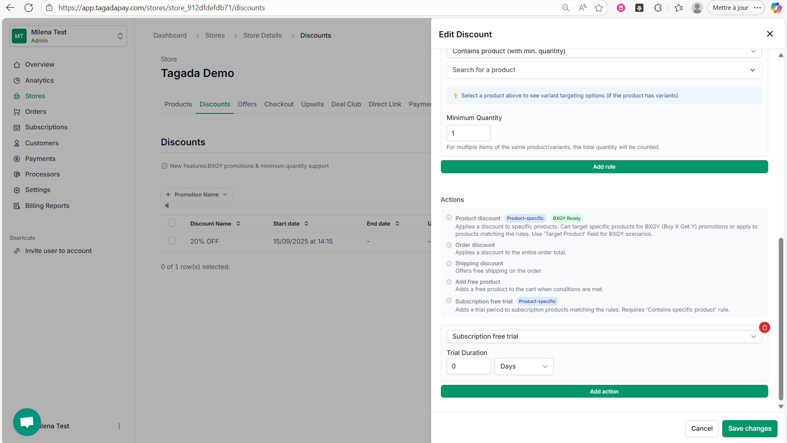Image resolution: width=787 pixels, height=443 pixels.
Task: Open the Promotion Name filter dropdown
Action: [x=197, y=194]
